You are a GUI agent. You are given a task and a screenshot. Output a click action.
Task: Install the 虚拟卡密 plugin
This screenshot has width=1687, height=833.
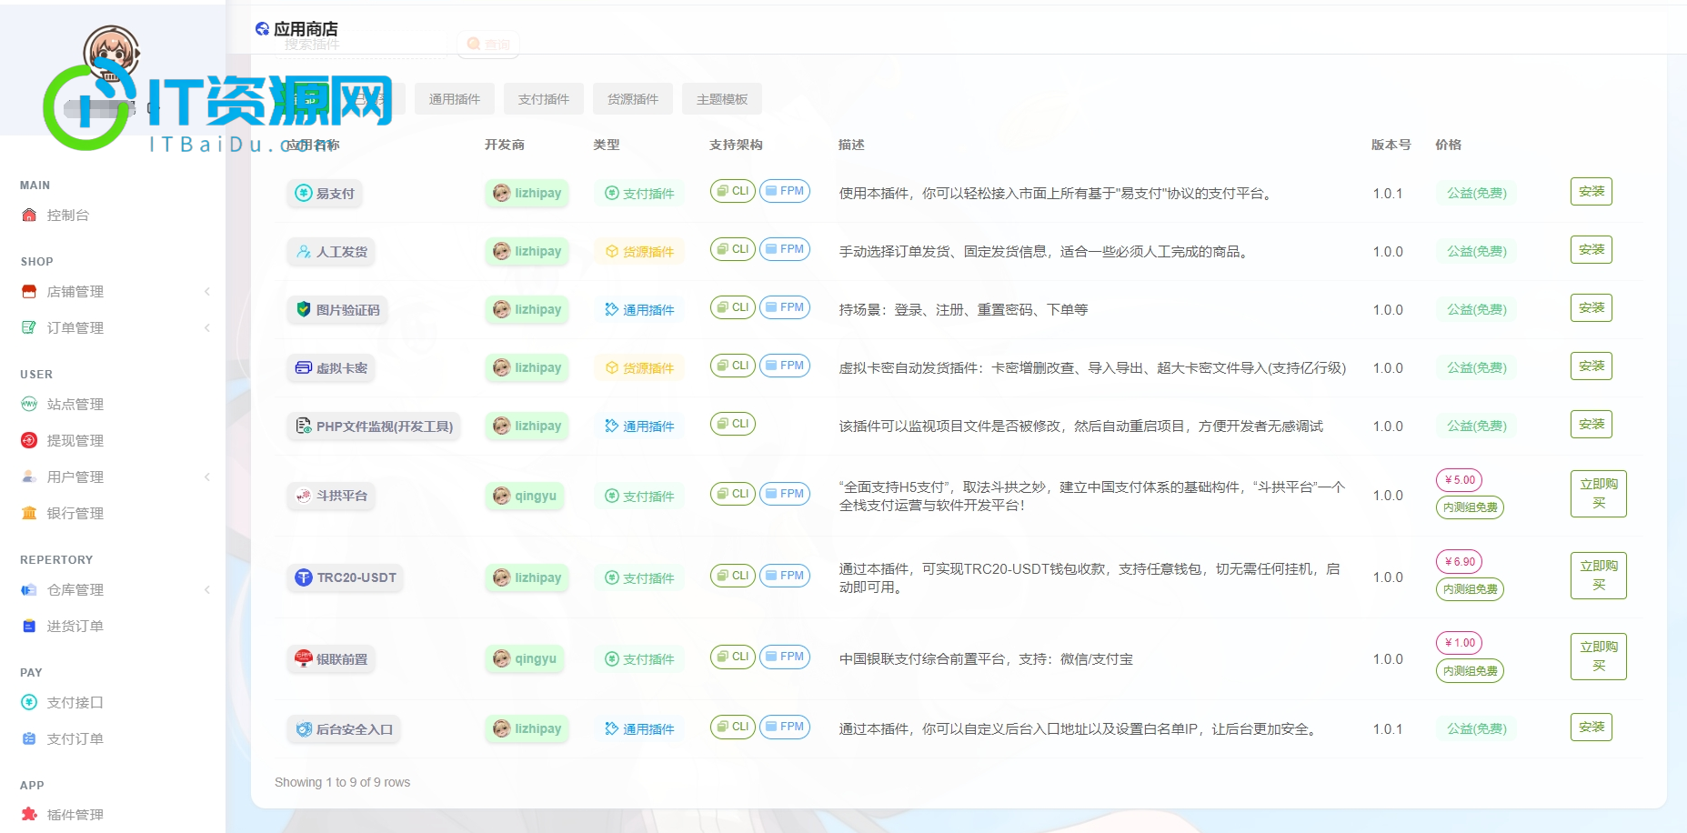coord(1592,366)
